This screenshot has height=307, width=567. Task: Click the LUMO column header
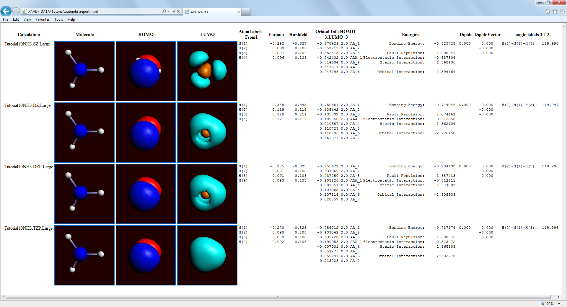point(207,35)
